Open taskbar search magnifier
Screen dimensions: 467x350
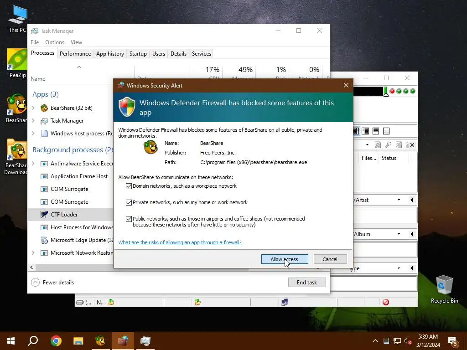coord(33,341)
